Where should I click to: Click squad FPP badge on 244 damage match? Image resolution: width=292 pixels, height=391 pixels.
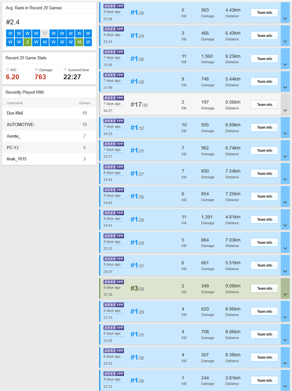[114, 374]
